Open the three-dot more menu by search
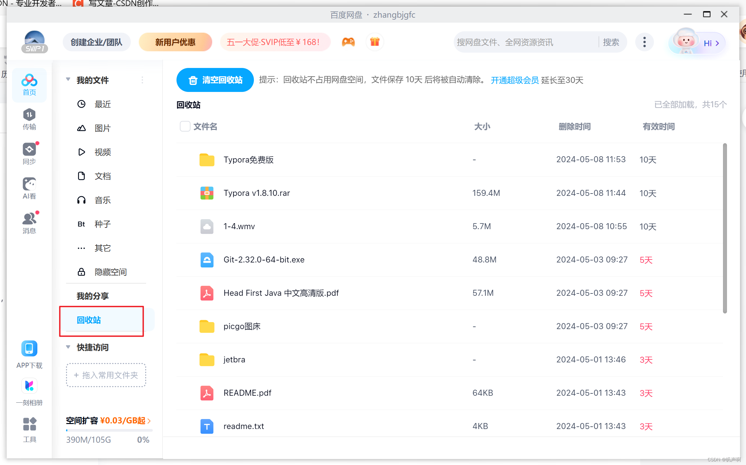The image size is (746, 465). (x=644, y=42)
